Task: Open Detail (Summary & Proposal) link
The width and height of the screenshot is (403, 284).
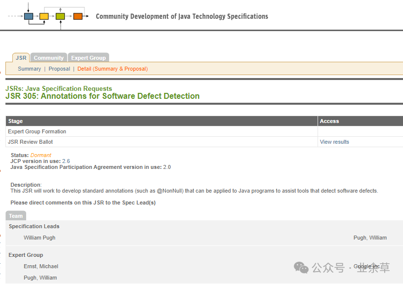Action: [113, 69]
